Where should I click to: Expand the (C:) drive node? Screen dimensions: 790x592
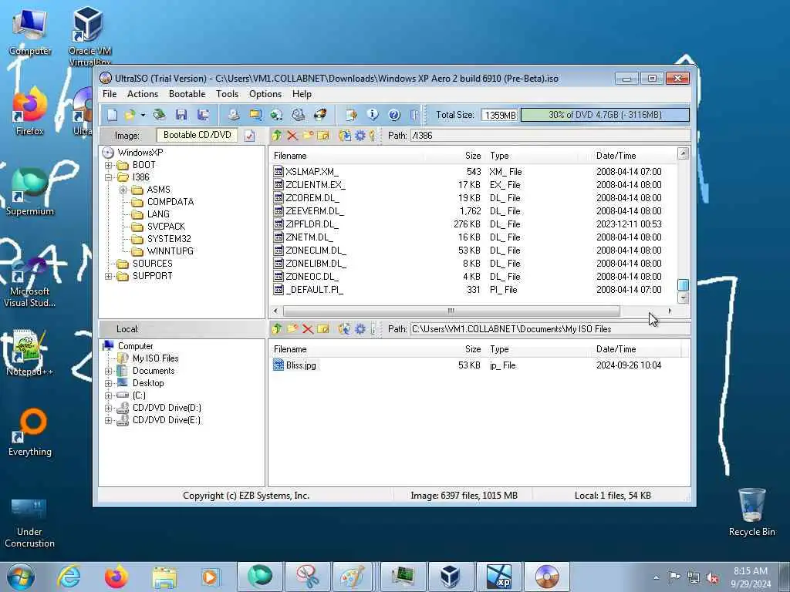click(108, 395)
